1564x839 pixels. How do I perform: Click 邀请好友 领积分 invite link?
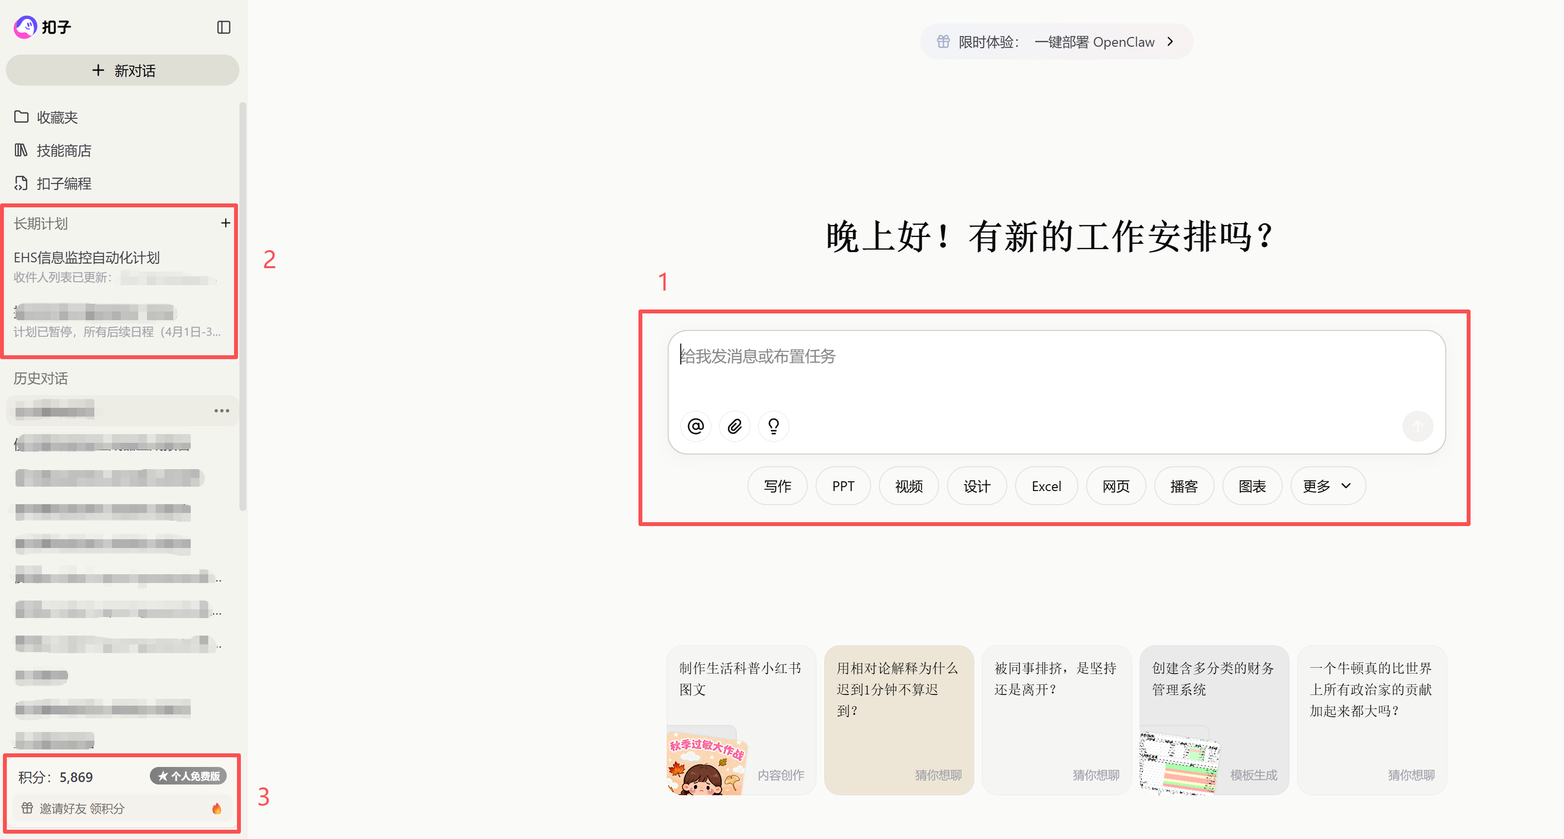[82, 809]
